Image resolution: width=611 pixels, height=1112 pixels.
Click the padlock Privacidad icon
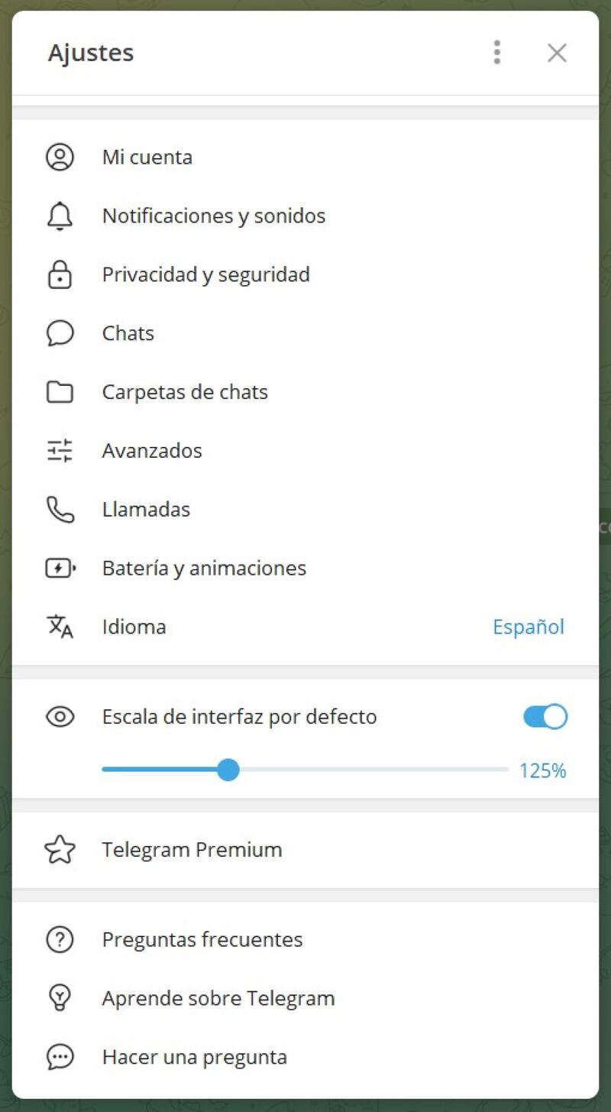60,275
